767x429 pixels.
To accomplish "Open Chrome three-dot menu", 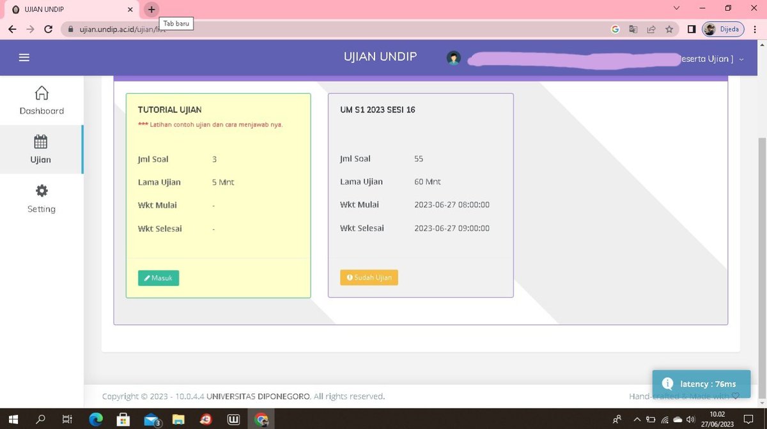I will point(755,29).
